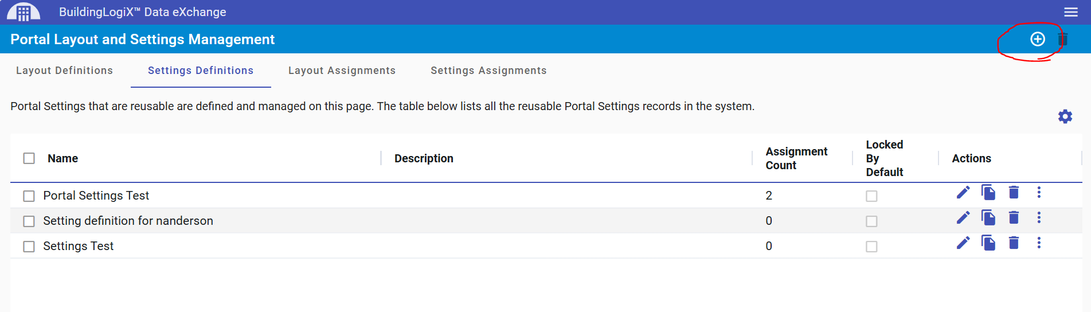Open more actions for nanderson setting row

(1039, 217)
